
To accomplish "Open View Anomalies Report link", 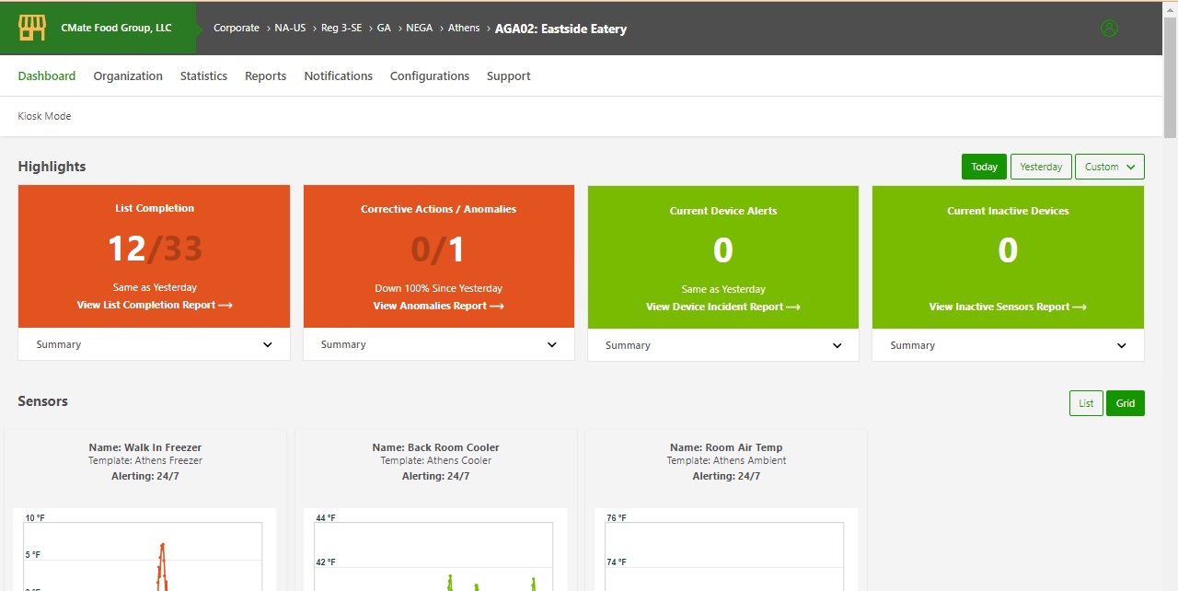I will 438,306.
